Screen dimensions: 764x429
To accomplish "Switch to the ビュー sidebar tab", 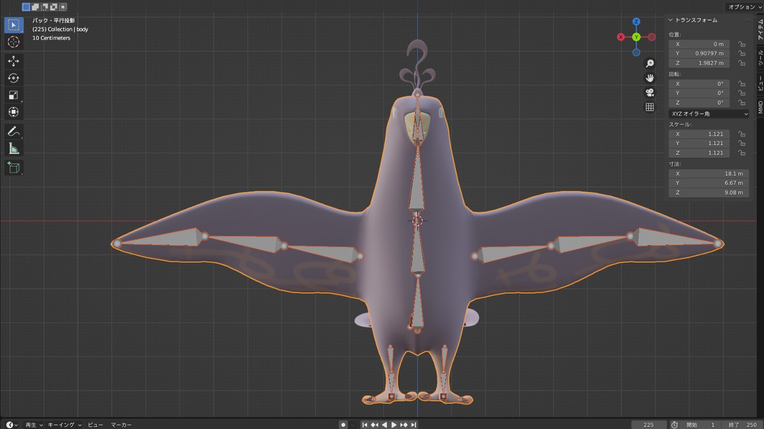I will click(x=760, y=85).
